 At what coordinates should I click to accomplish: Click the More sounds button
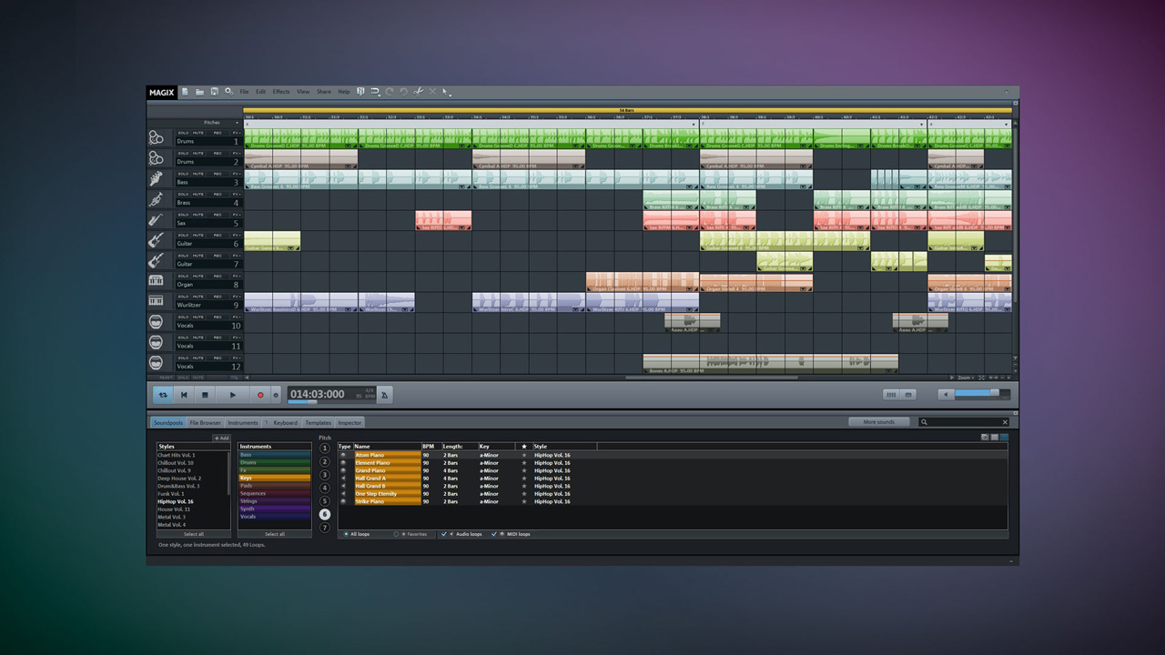tap(877, 421)
